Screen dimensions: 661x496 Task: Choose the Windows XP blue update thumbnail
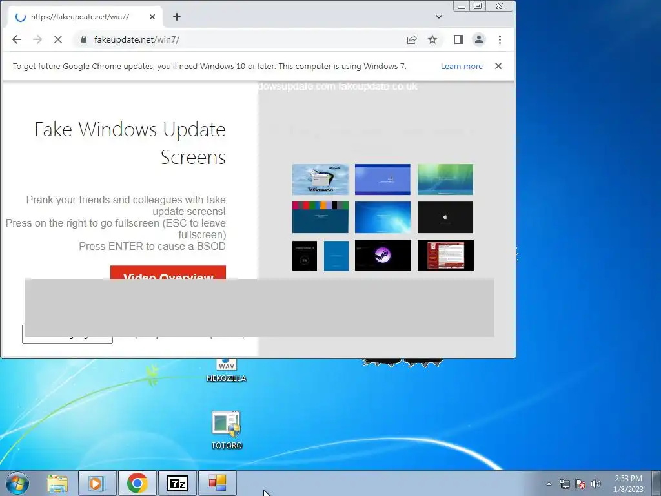[382, 180]
